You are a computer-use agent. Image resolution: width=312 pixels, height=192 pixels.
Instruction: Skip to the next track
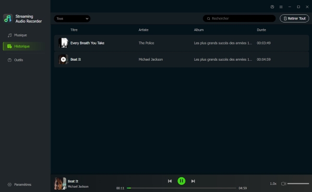click(x=193, y=181)
